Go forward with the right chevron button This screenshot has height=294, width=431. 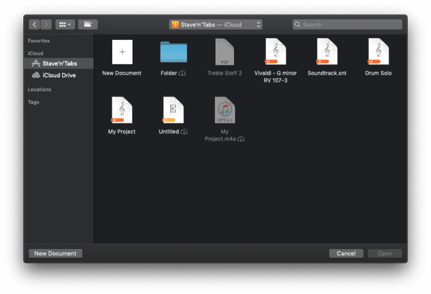click(46, 24)
